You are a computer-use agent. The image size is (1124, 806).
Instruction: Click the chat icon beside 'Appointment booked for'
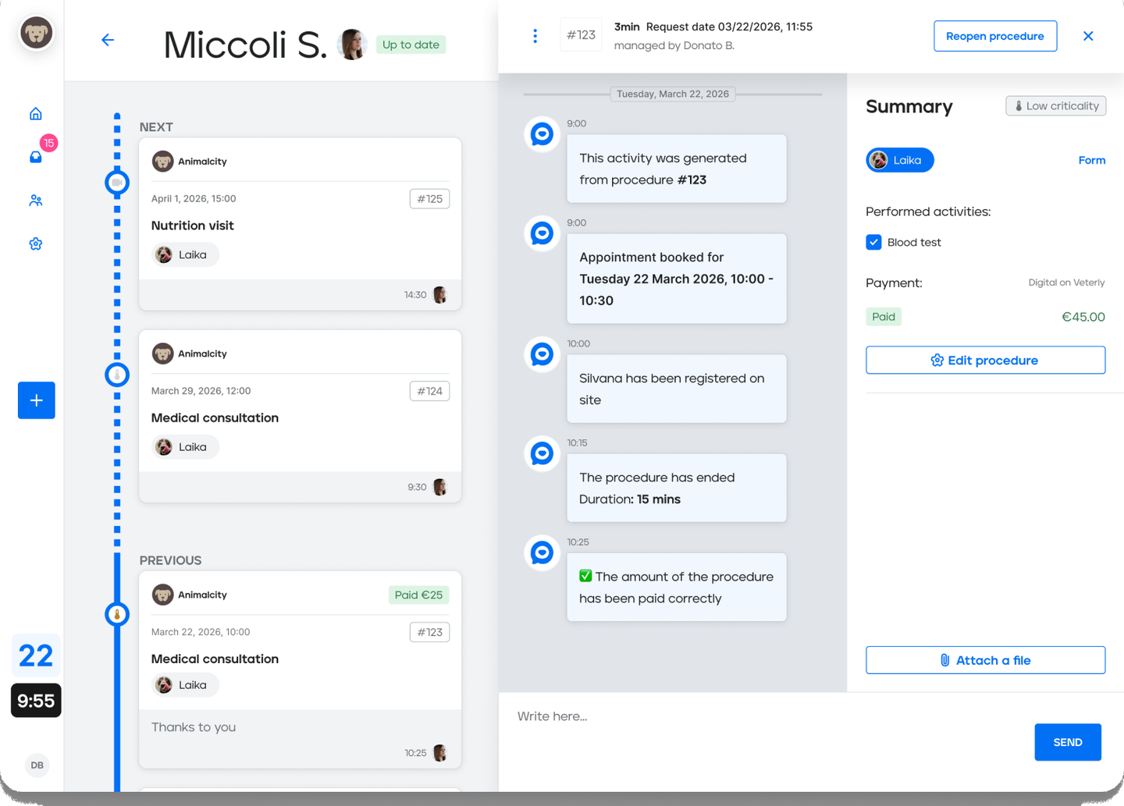pyautogui.click(x=542, y=233)
